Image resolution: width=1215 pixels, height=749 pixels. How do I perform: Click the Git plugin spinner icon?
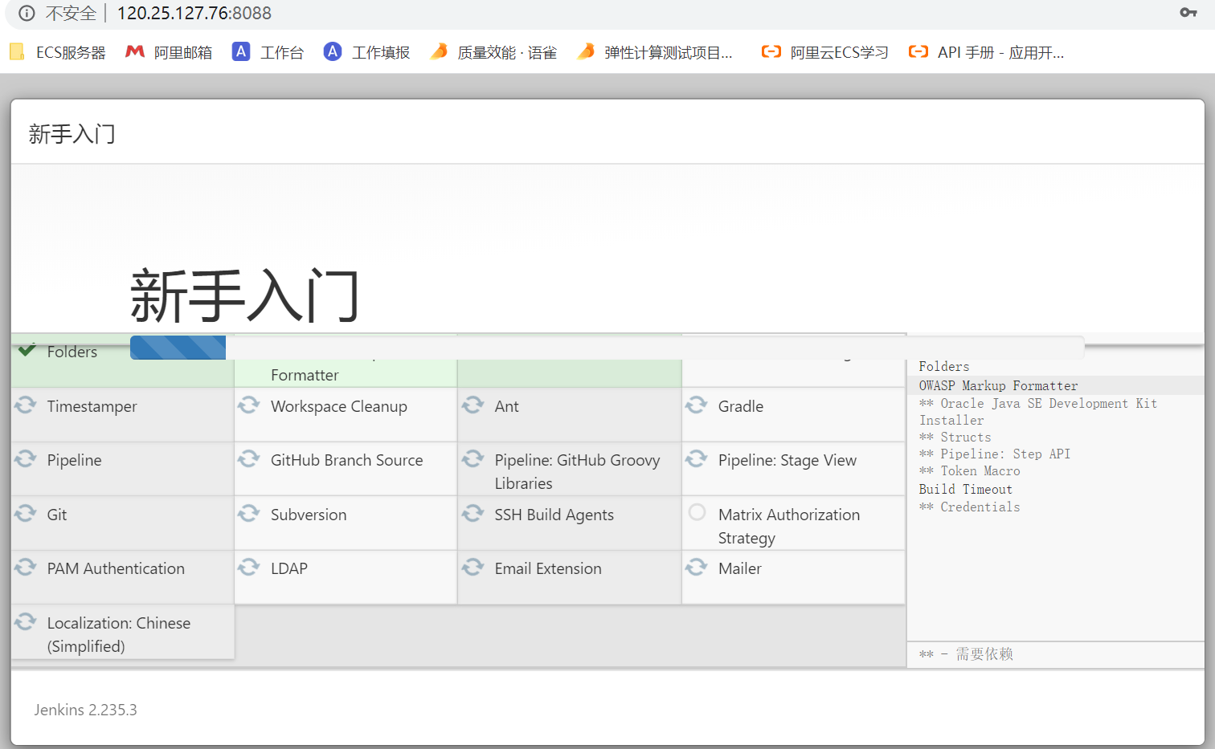pos(26,513)
